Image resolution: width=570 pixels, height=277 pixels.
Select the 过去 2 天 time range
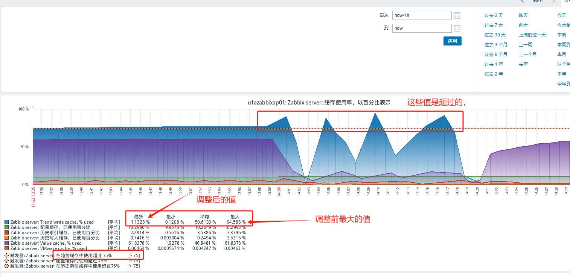[494, 15]
